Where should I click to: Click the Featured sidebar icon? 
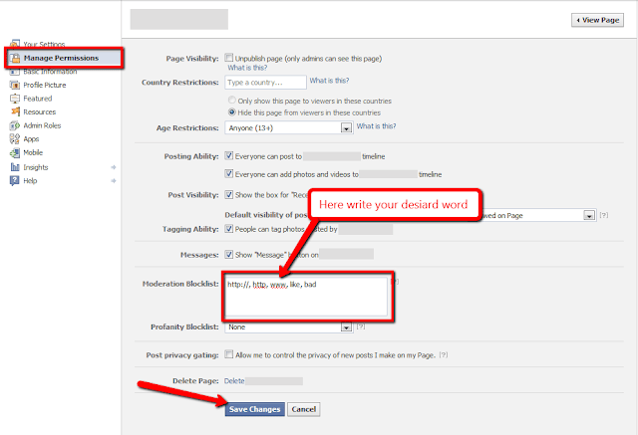click(x=15, y=99)
